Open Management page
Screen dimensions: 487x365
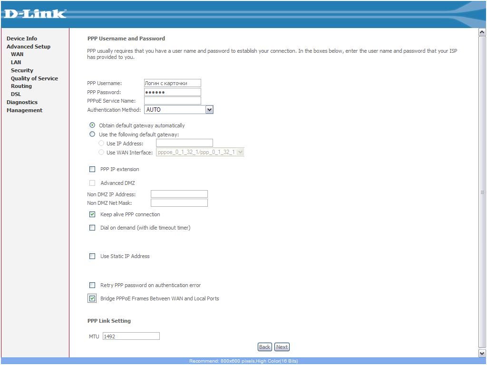pos(24,110)
